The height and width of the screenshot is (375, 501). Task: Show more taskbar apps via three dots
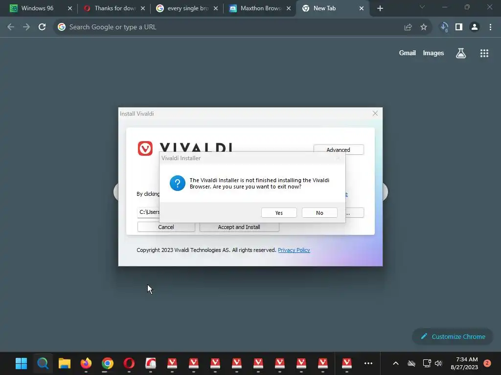pyautogui.click(x=368, y=363)
